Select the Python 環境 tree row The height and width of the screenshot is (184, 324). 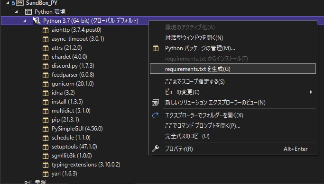[50, 12]
